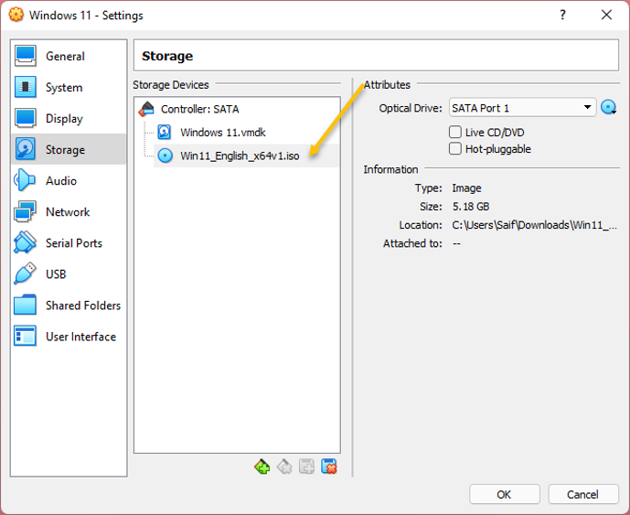Click the VirtualBox gear icon in title bar

point(16,15)
